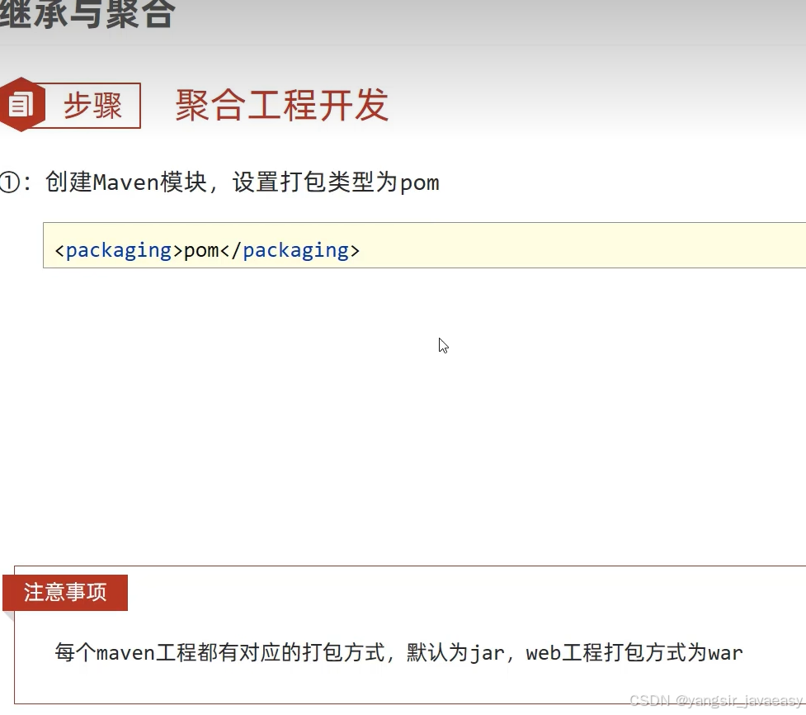Screen dimensions: 806x715
Task: Click the note text 每个maven工程都有对应的打包方式
Action: point(220,652)
